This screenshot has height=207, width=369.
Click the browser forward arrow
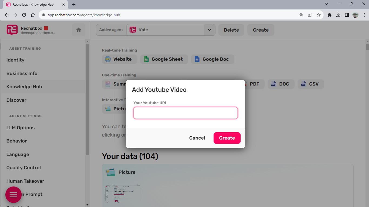(x=15, y=15)
